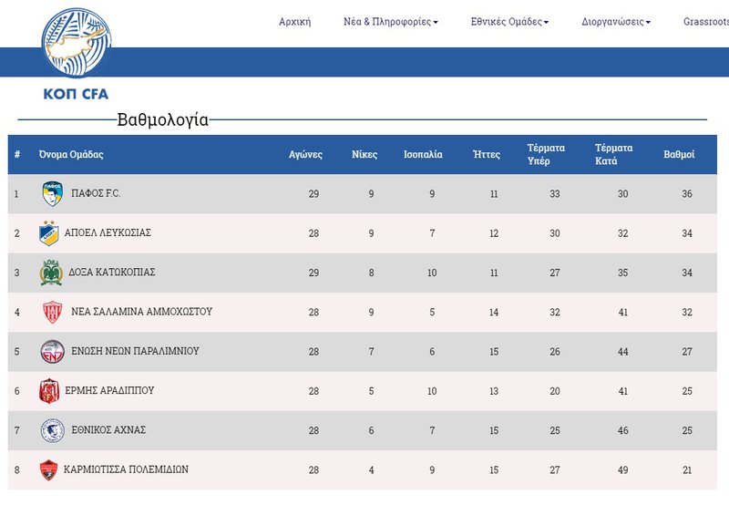Open the ΠΑΦΟΣ F.C. team name link
The image size is (729, 505).
pyautogui.click(x=96, y=193)
